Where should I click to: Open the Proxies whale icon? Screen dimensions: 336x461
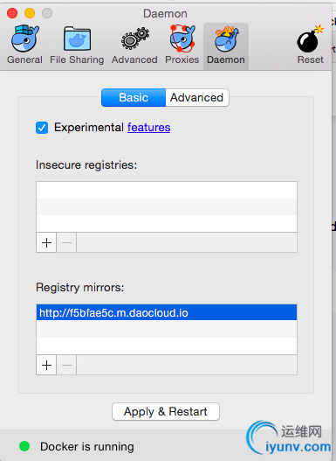pyautogui.click(x=182, y=38)
